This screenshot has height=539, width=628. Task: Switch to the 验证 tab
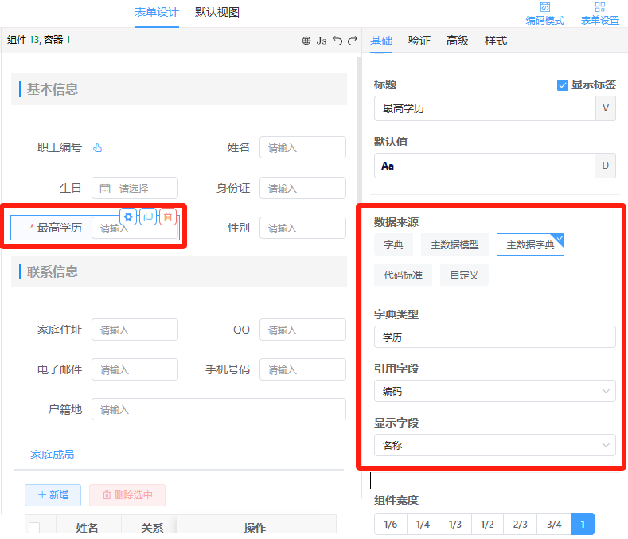click(x=419, y=41)
